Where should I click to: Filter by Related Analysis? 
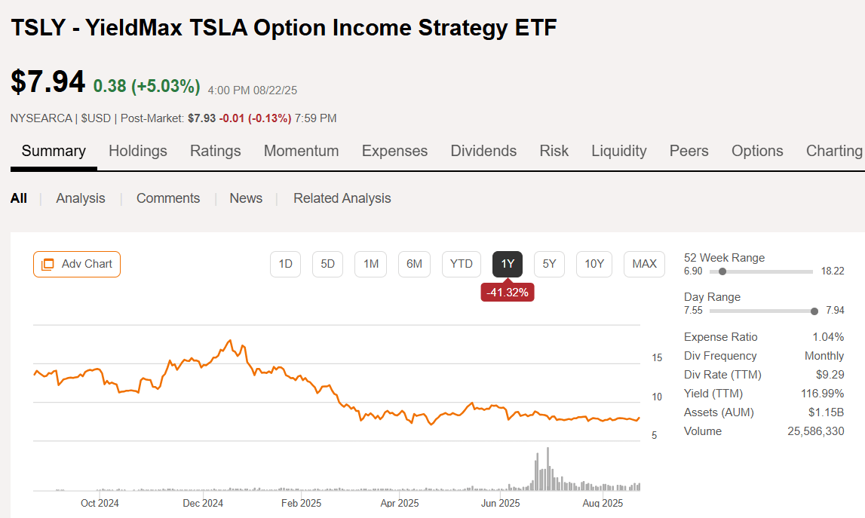tap(342, 198)
